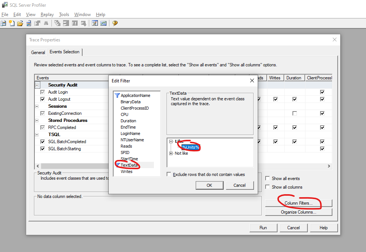366x252 pixels.
Task: Select LoginName in the filter column list
Action: [130, 133]
